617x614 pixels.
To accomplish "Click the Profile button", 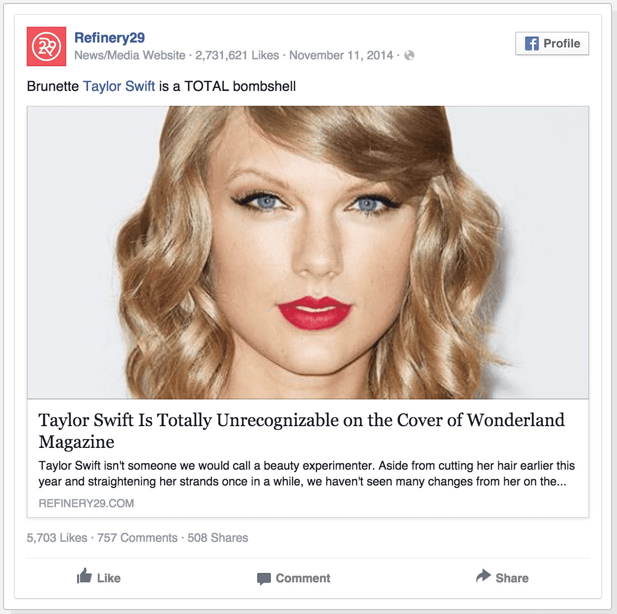I will click(552, 44).
